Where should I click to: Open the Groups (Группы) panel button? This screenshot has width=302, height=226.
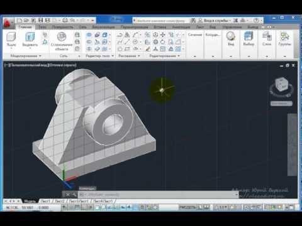284,39
